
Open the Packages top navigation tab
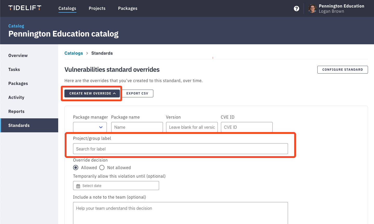pyautogui.click(x=128, y=8)
